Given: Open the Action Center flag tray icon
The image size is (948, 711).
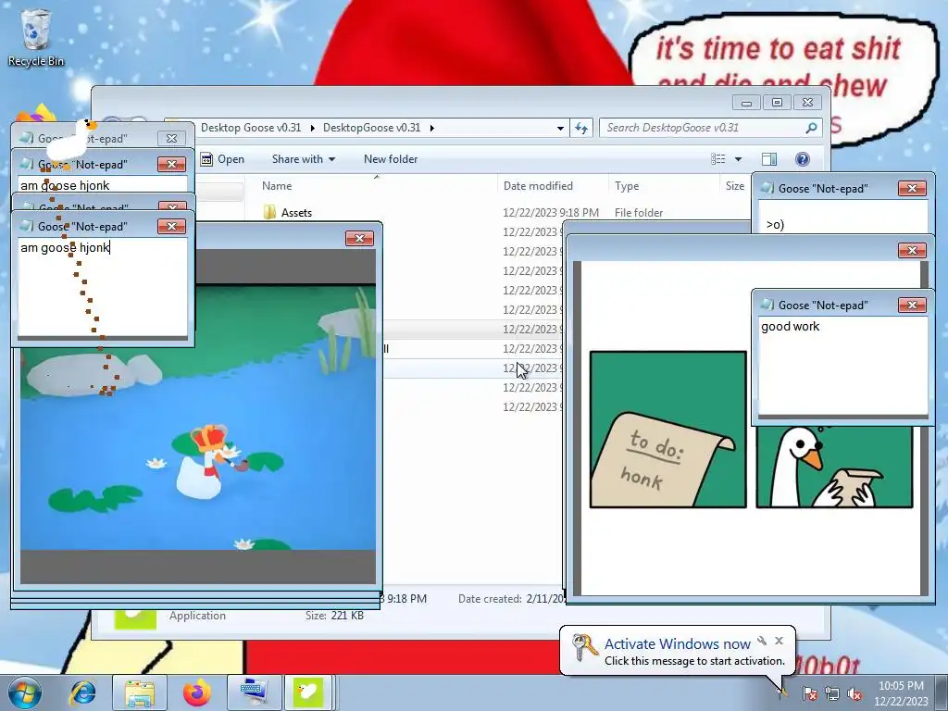Looking at the screenshot, I should [809, 693].
